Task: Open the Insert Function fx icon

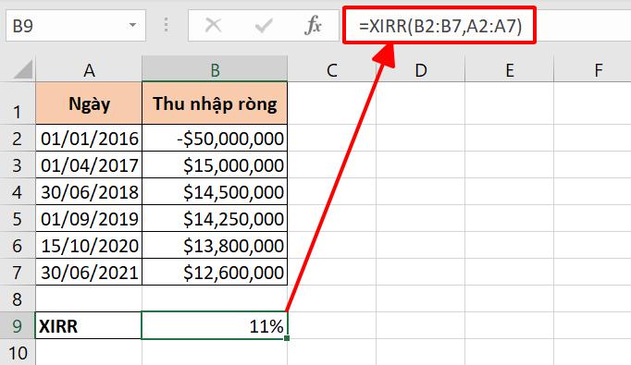Action: 313,26
